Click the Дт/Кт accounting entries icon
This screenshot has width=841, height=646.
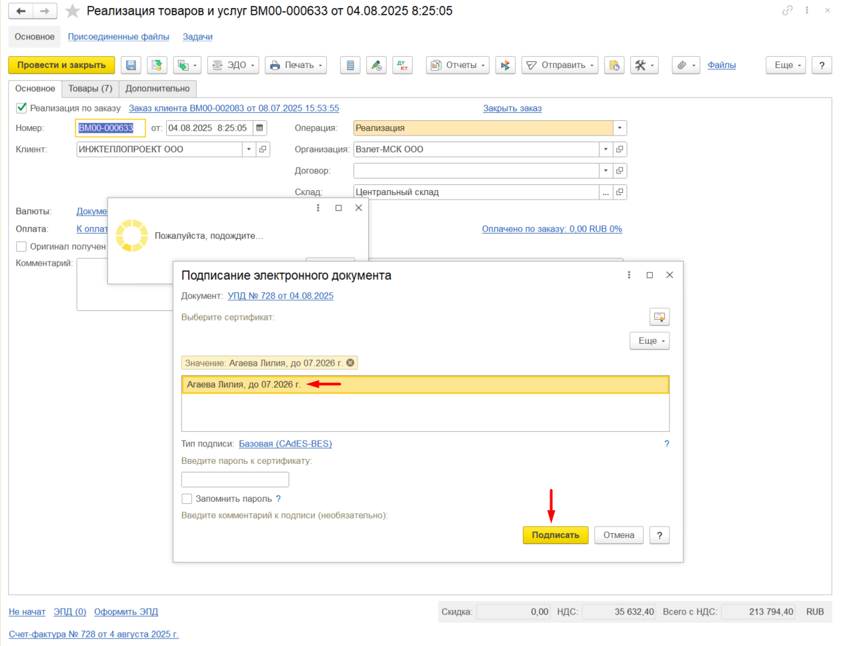pos(402,65)
